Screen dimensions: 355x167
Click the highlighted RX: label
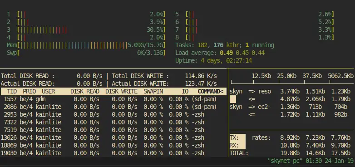(x=237, y=145)
